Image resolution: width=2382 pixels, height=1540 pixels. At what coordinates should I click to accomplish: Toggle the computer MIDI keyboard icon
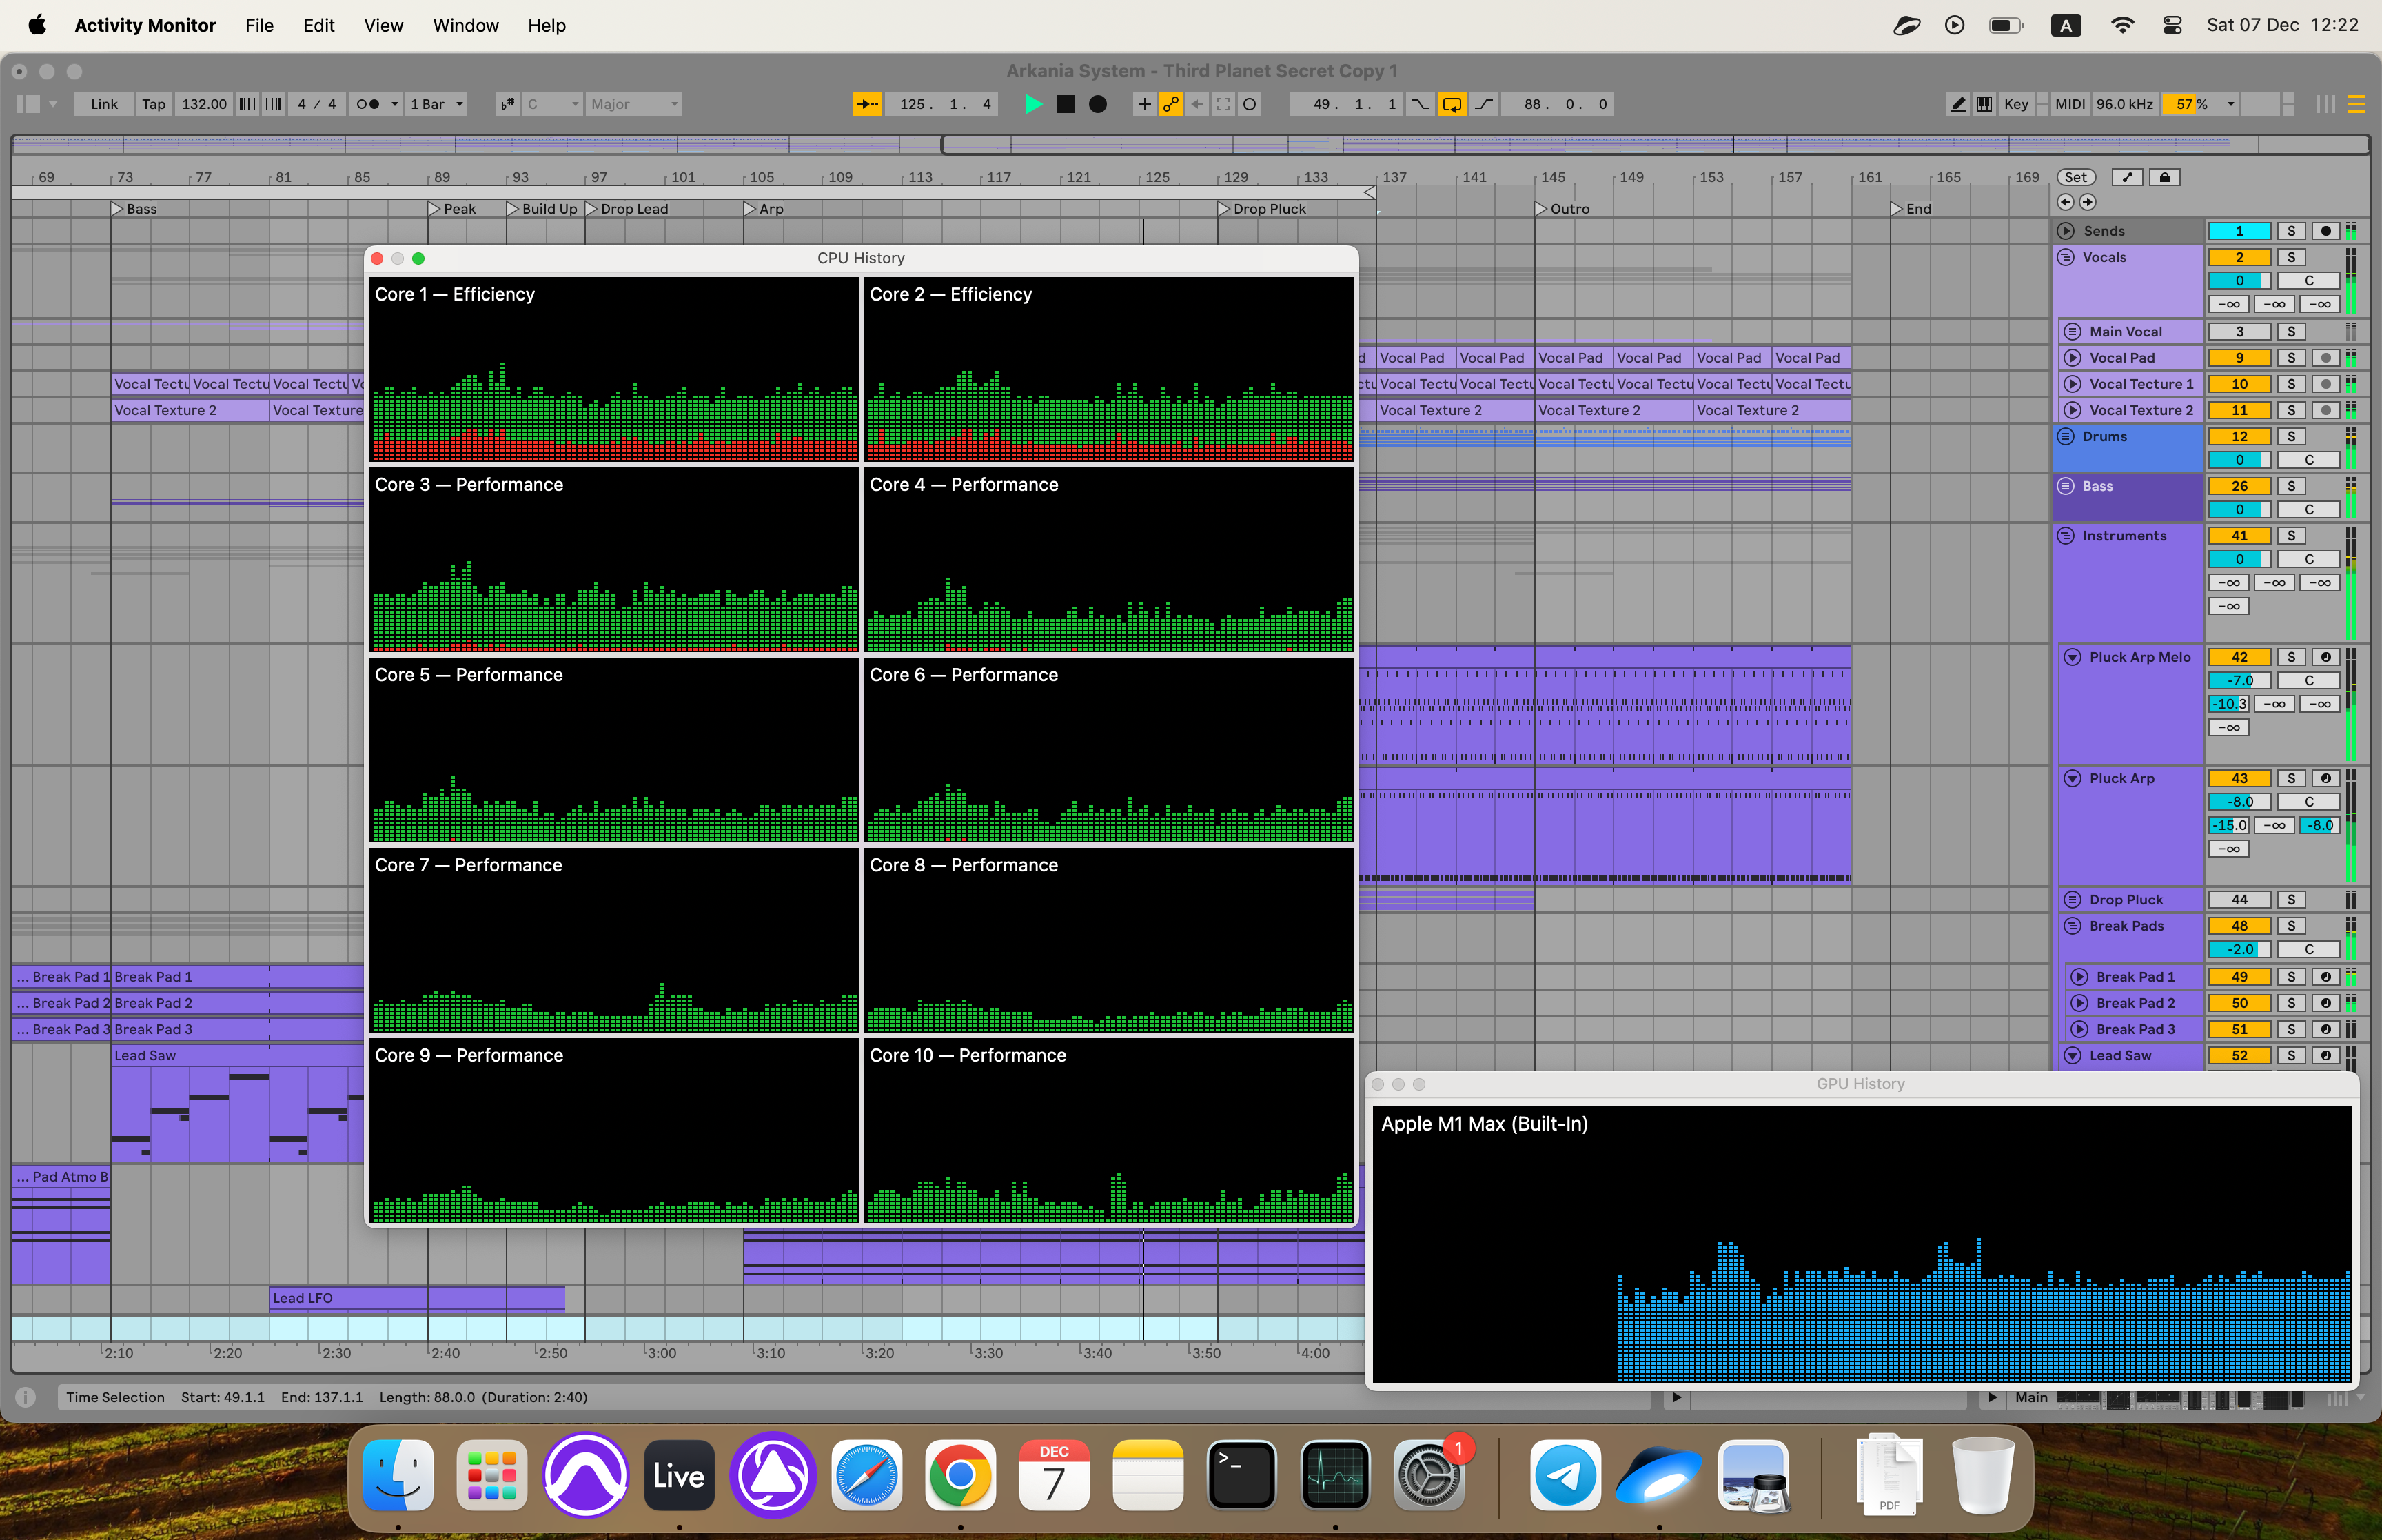click(1984, 104)
